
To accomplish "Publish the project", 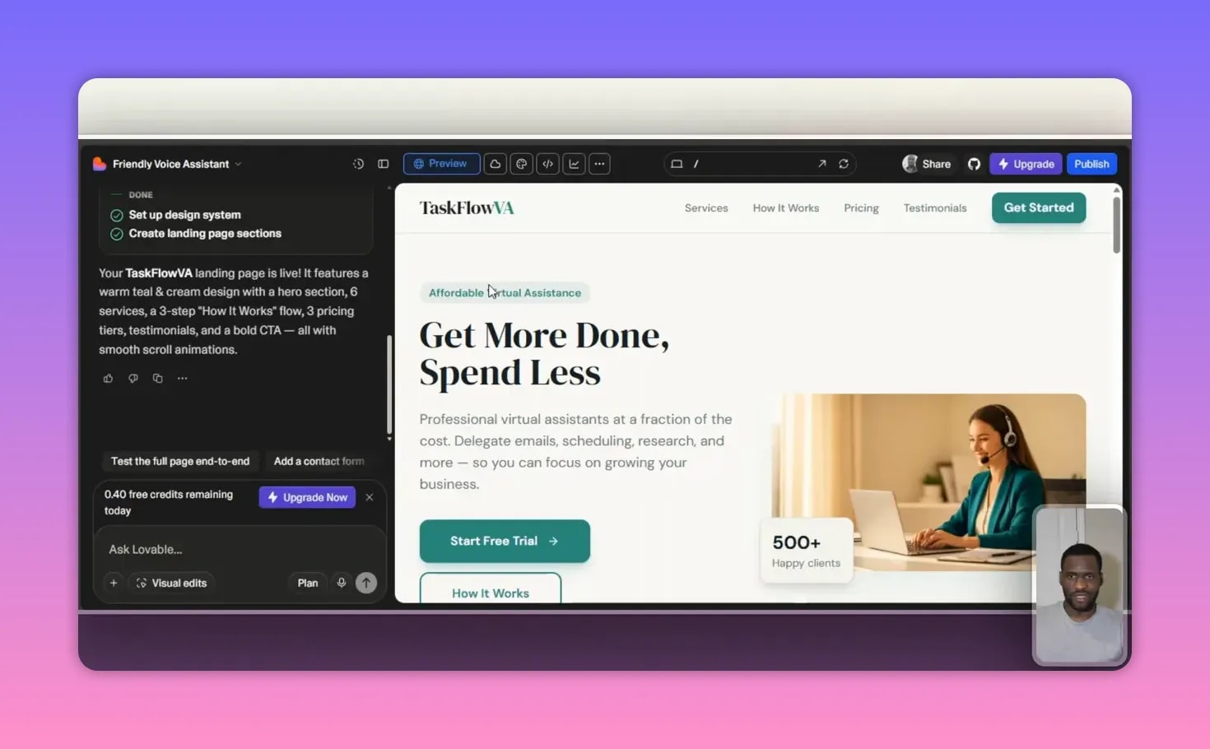I will pyautogui.click(x=1091, y=164).
